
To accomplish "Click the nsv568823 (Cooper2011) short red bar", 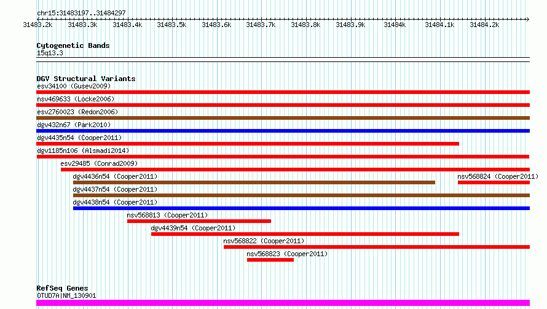I will (x=270, y=260).
